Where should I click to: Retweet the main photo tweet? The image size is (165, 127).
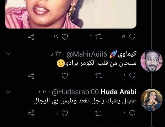[99, 37]
